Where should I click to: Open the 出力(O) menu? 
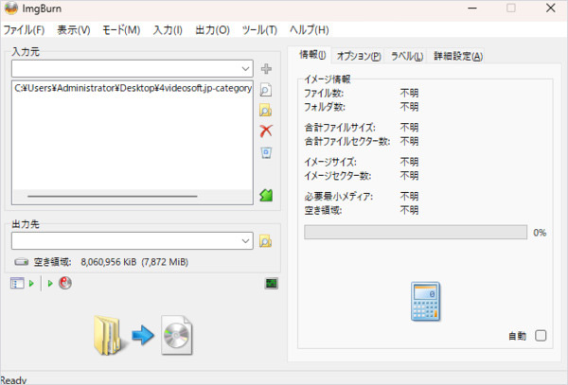click(213, 29)
